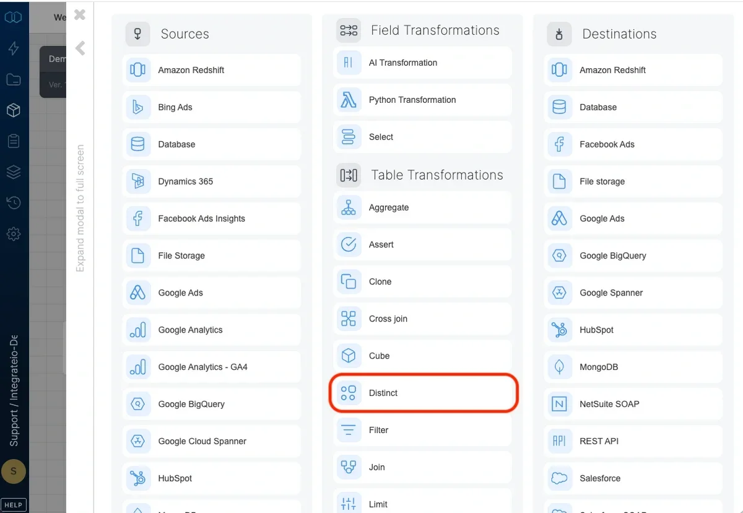Select Facebook Ads Insights source

[212, 219]
